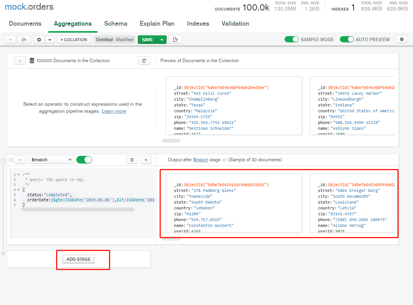Image resolution: width=413 pixels, height=305 pixels.
Task: Expand the COLLATION option
Action: pyautogui.click(x=74, y=40)
